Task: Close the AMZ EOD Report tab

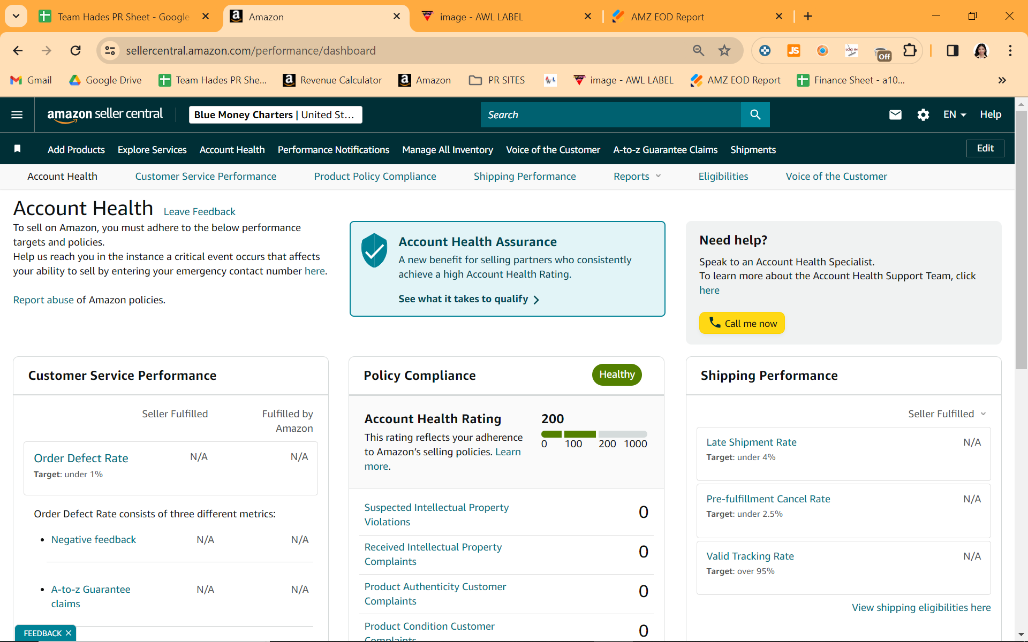Action: [779, 17]
